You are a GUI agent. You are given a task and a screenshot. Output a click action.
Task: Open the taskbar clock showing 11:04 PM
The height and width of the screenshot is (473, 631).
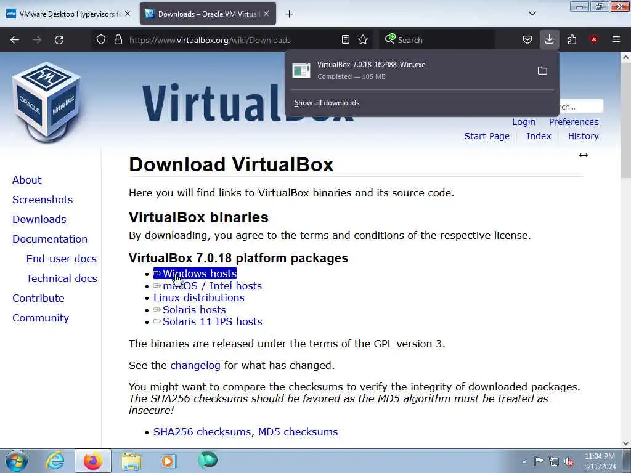point(600,461)
